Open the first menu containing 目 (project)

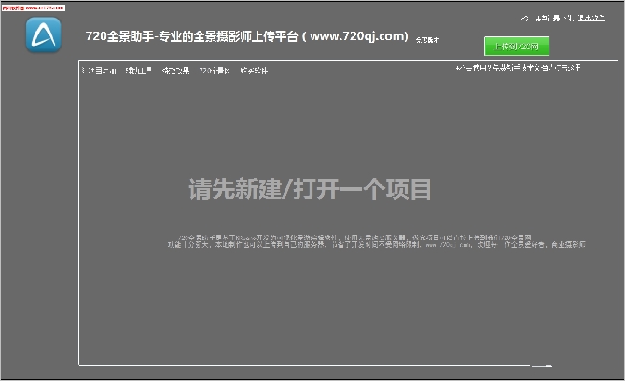tap(99, 71)
